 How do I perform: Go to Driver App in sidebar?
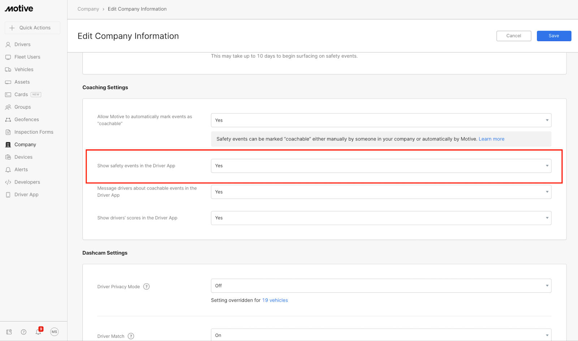[26, 194]
